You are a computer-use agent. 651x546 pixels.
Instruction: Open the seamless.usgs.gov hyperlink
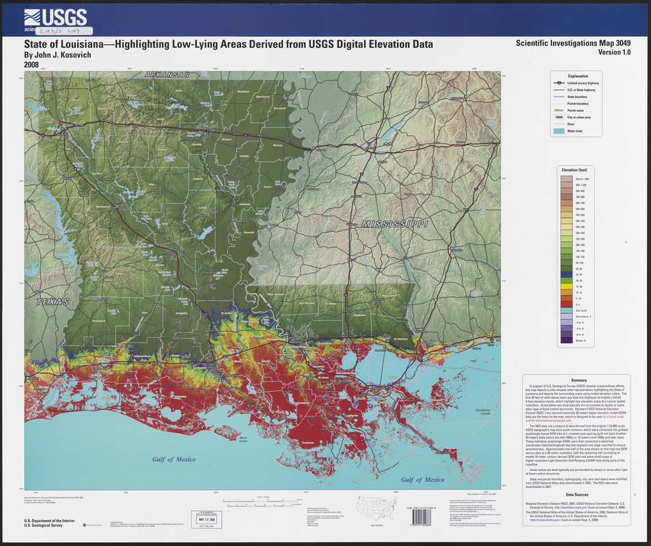tap(570, 507)
